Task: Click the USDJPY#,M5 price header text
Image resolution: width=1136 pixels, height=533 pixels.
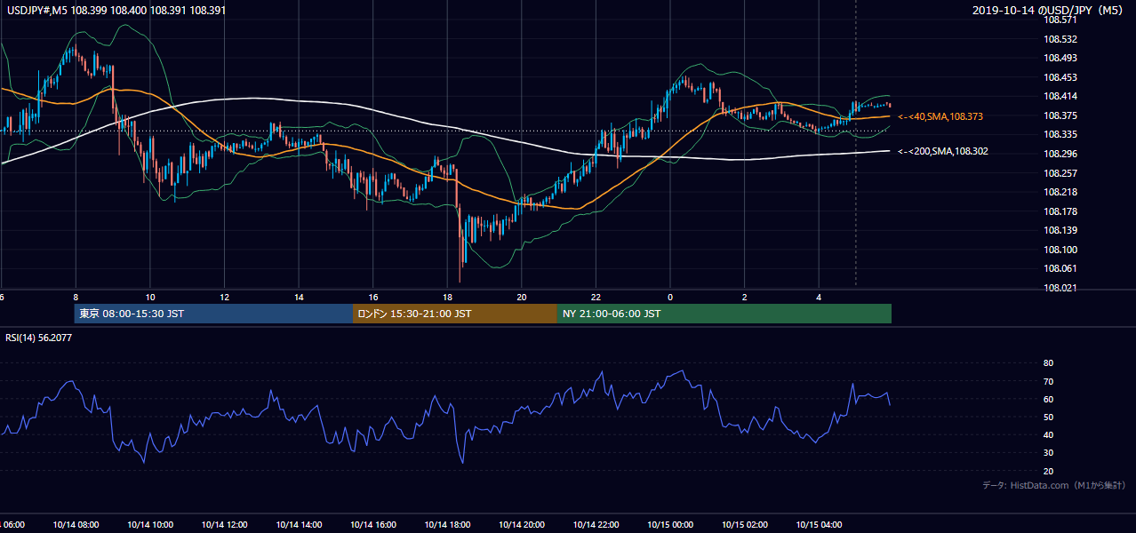Action: pyautogui.click(x=116, y=10)
